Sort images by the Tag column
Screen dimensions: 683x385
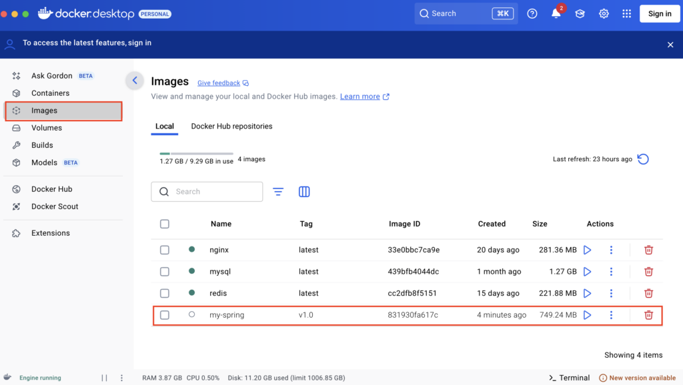[306, 224]
